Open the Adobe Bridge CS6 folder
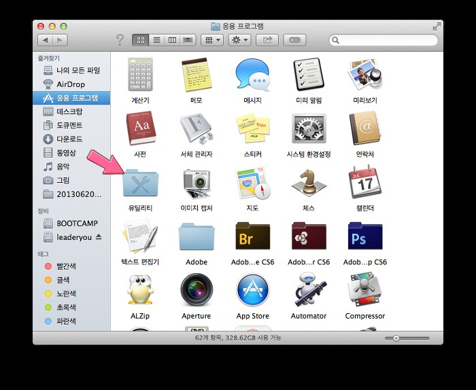Image resolution: width=476 pixels, height=390 pixels. click(252, 236)
